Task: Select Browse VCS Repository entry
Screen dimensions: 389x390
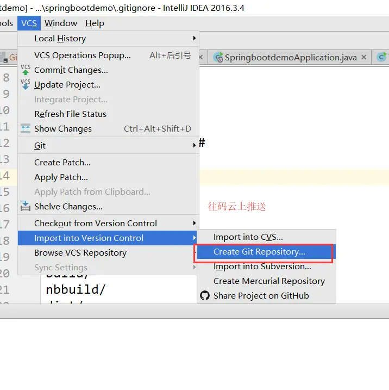Action: point(108,253)
